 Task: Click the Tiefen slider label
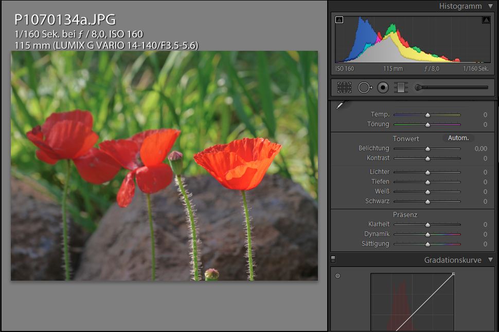click(380, 182)
